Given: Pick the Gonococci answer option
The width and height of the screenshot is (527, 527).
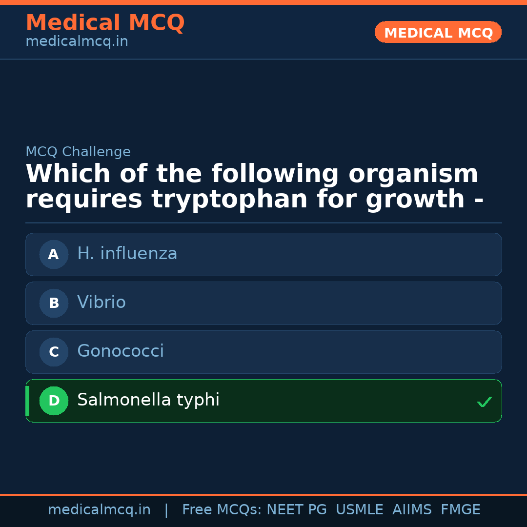Looking at the screenshot, I should tap(121, 351).
